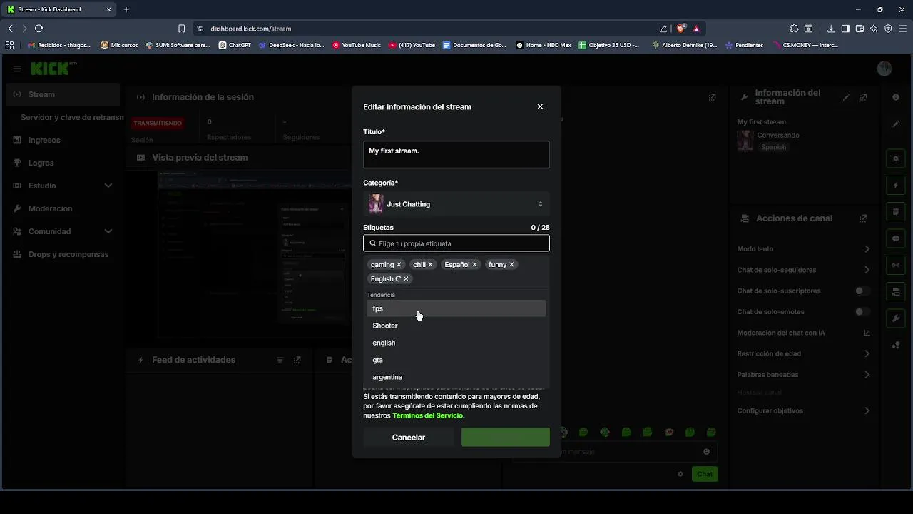Click the Título text field
Screen dimensions: 913x514
456,155
